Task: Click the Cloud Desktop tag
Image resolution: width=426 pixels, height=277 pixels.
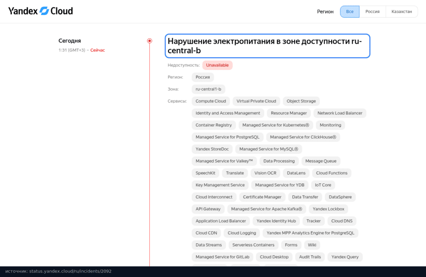Action: point(274,256)
